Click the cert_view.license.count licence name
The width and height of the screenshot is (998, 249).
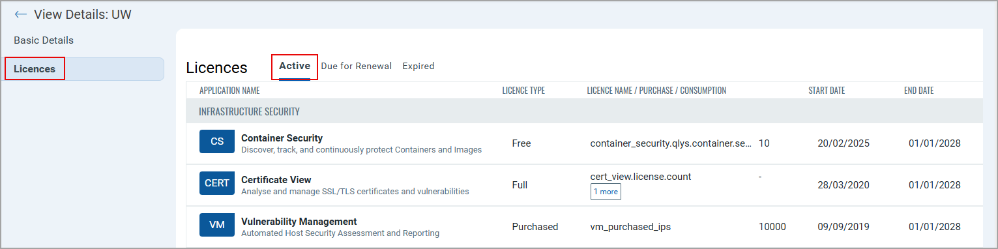(x=641, y=177)
